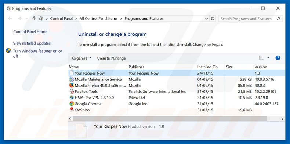This screenshot has height=144, width=290.
Task: Select KMSpico entry
Action: click(82, 110)
